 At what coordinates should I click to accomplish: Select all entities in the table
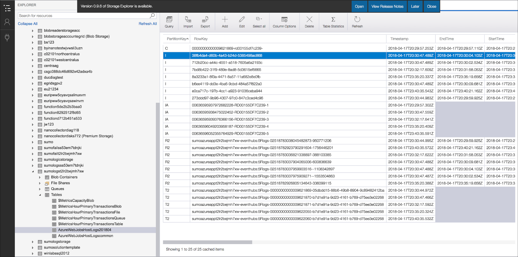(x=259, y=22)
